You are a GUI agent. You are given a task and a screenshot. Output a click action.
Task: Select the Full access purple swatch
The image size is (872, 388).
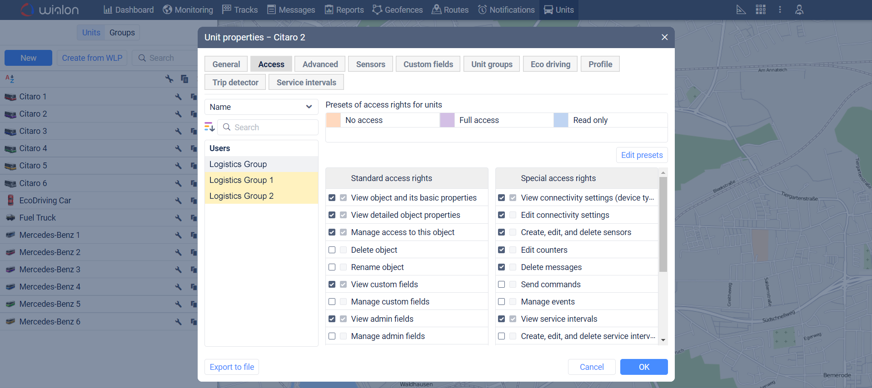(x=447, y=120)
